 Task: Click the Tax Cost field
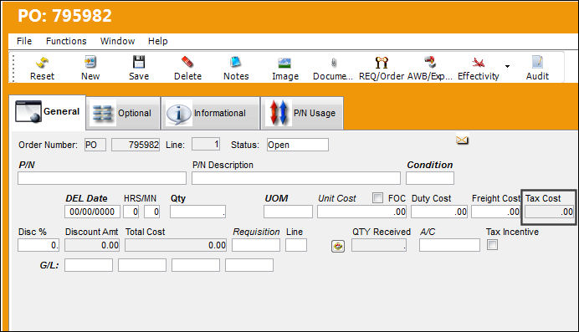(x=549, y=212)
